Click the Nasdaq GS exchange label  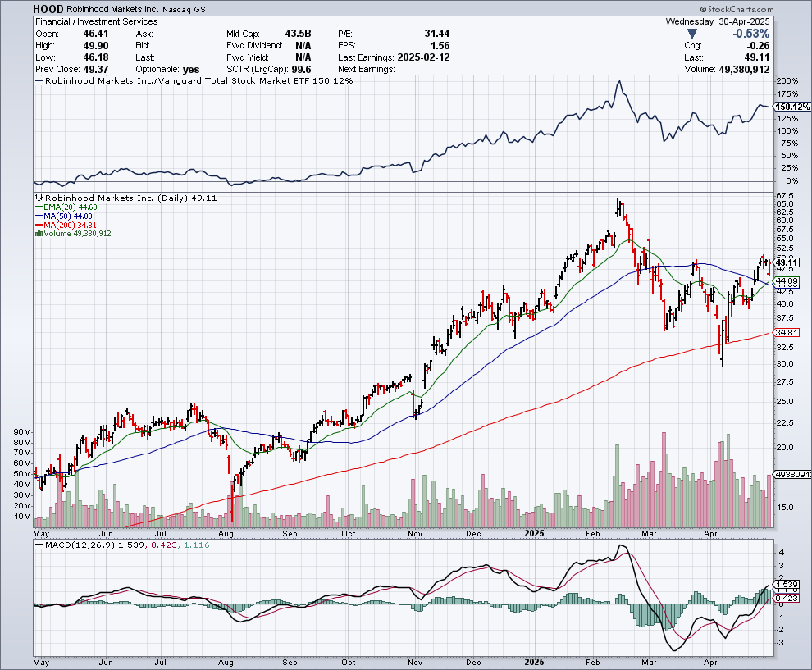tap(184, 10)
